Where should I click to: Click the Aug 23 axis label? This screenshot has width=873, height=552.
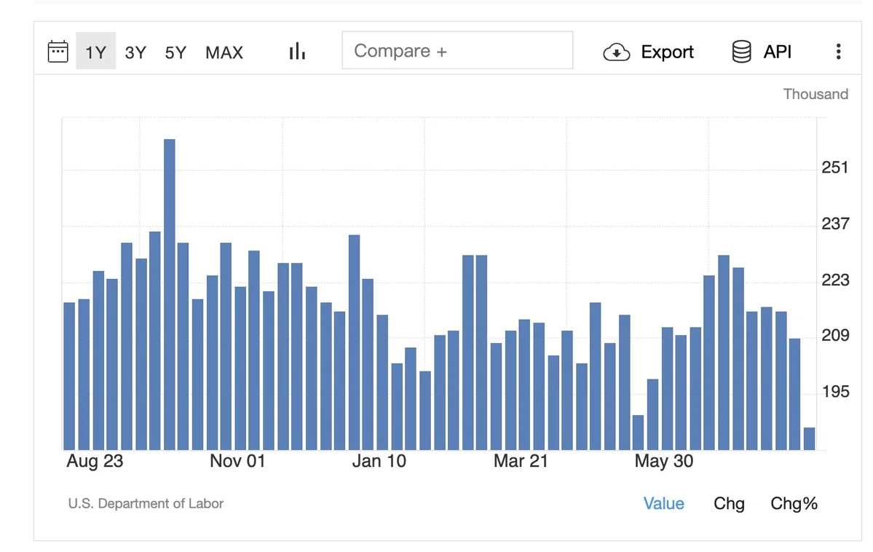pos(95,461)
